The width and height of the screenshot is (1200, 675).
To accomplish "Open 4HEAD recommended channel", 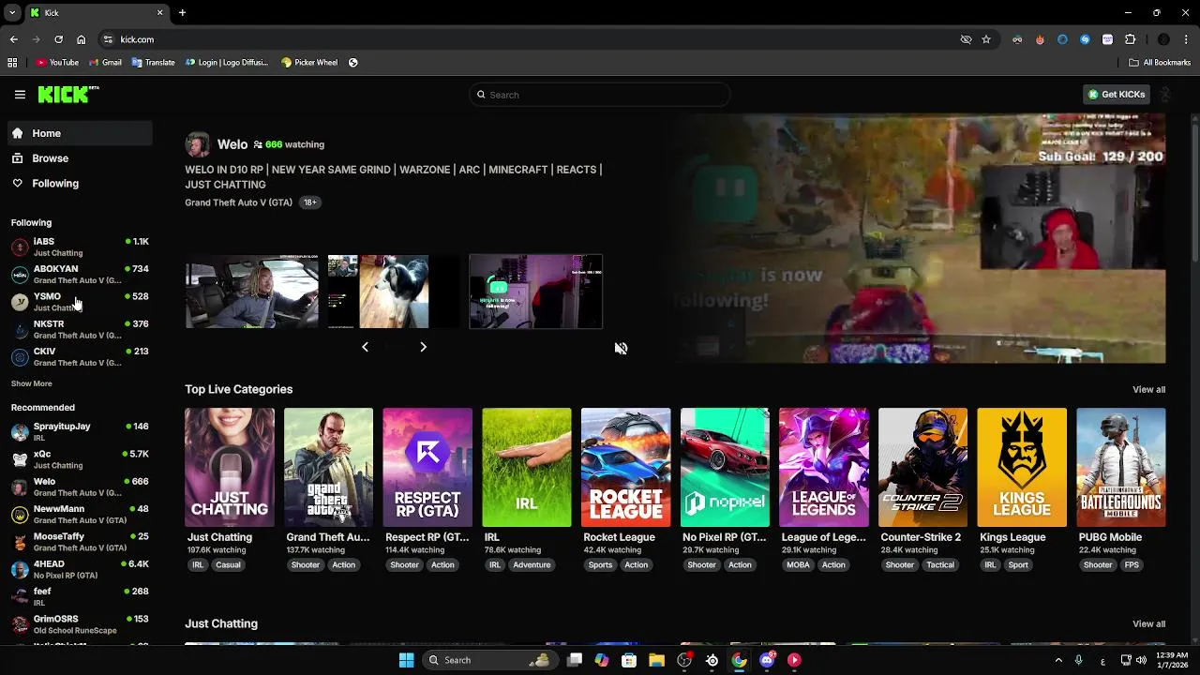I will pyautogui.click(x=80, y=569).
